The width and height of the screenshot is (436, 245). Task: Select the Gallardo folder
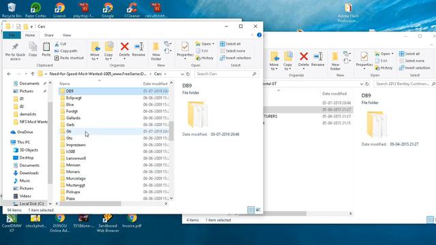point(114,118)
